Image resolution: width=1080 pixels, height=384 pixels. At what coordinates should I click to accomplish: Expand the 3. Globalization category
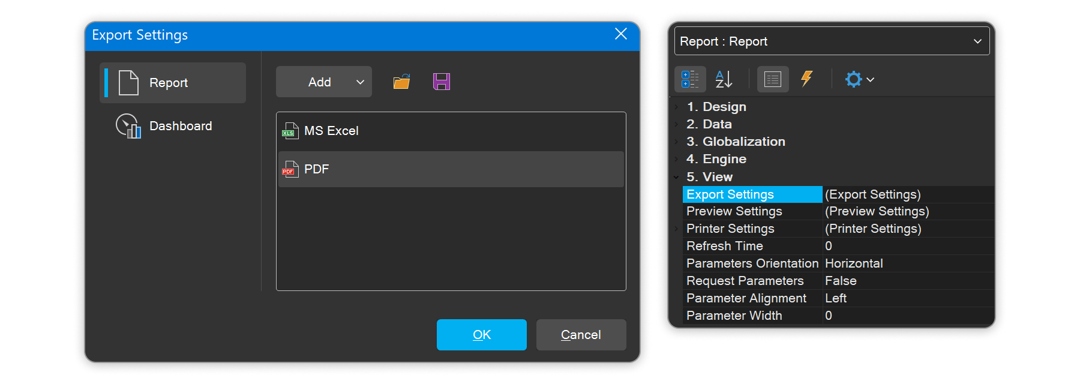tap(677, 142)
